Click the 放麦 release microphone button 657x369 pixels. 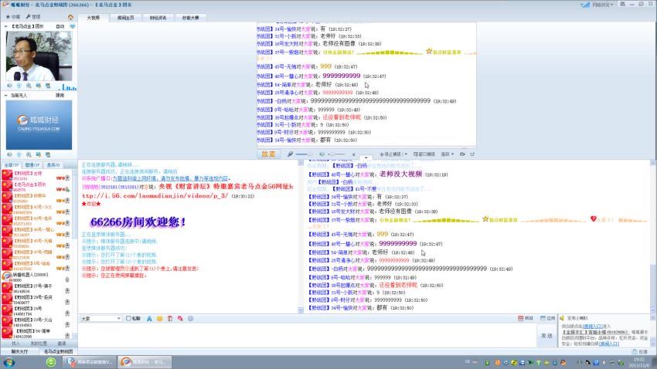pyautogui.click(x=267, y=154)
